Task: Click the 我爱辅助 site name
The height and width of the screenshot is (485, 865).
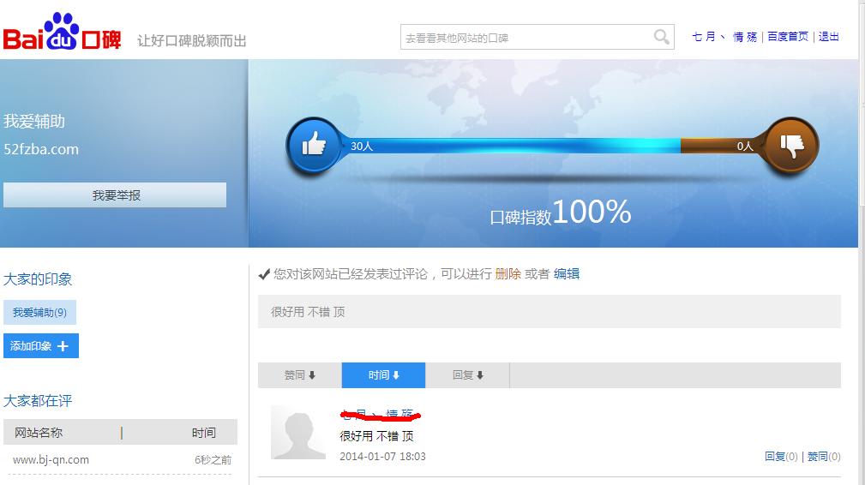Action: (x=34, y=122)
